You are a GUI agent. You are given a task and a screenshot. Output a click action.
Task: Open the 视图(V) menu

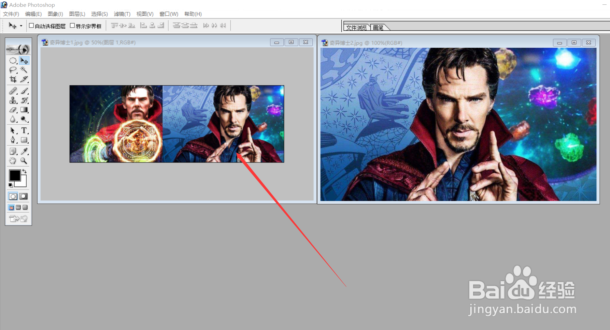[x=145, y=14]
